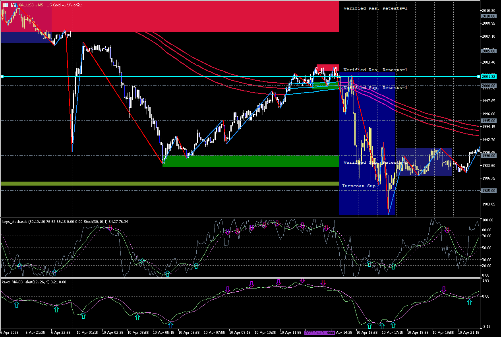Click the '6 Apr 22:55' time axis label

[x=60, y=332]
